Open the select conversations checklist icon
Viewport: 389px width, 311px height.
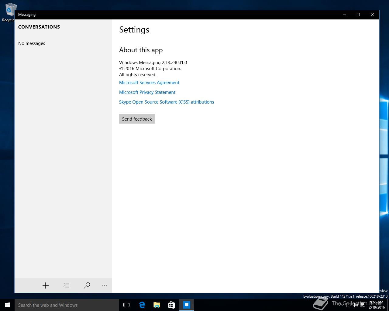tap(66, 285)
